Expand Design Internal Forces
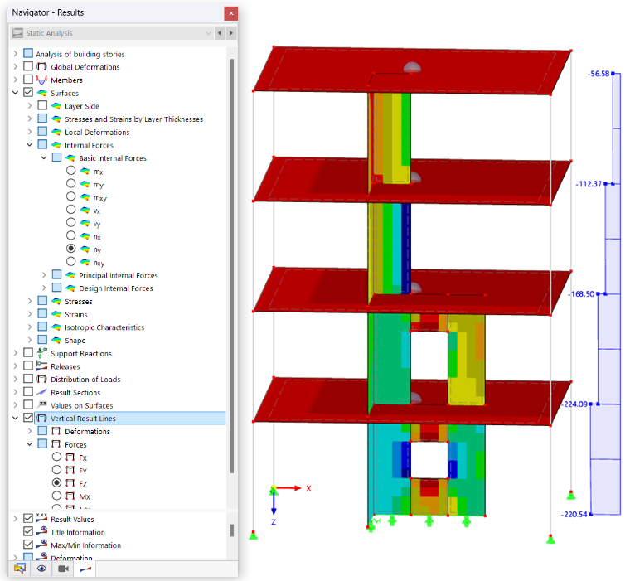Screen dimensions: 630x581 (x=44, y=288)
